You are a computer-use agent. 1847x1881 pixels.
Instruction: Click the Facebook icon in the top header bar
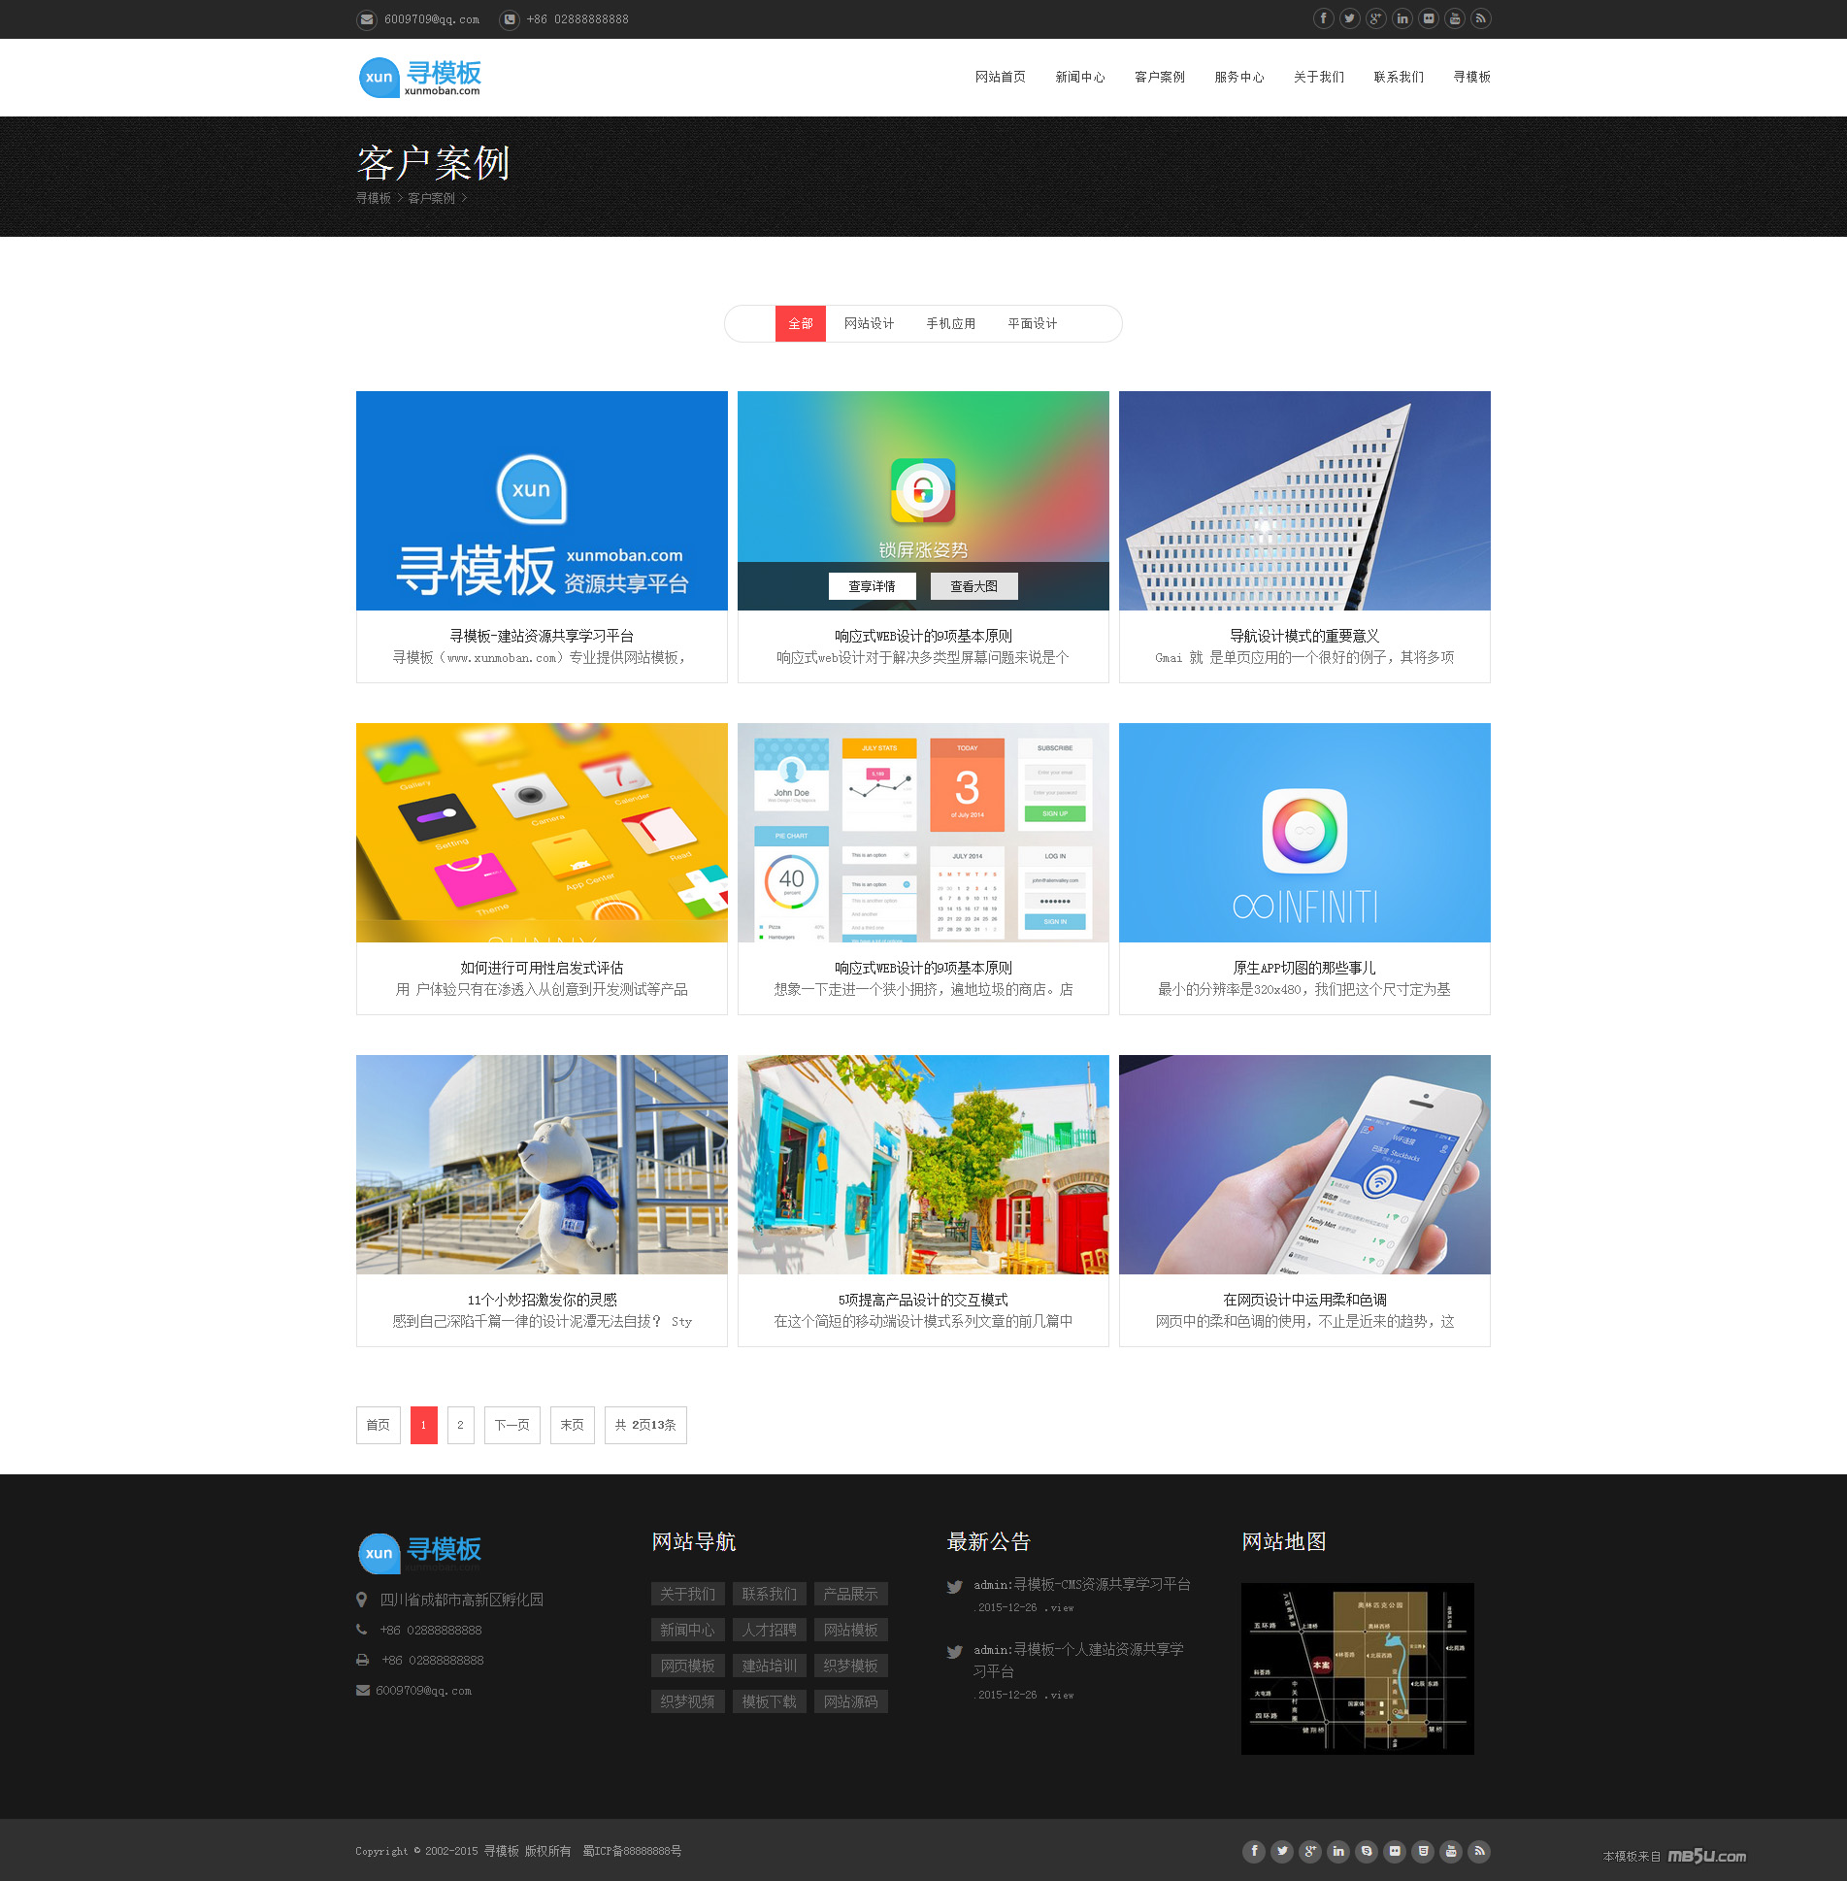click(x=1323, y=18)
